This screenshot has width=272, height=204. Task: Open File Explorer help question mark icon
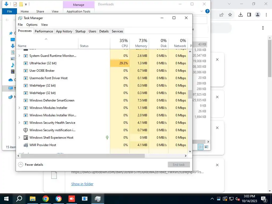click(207, 11)
